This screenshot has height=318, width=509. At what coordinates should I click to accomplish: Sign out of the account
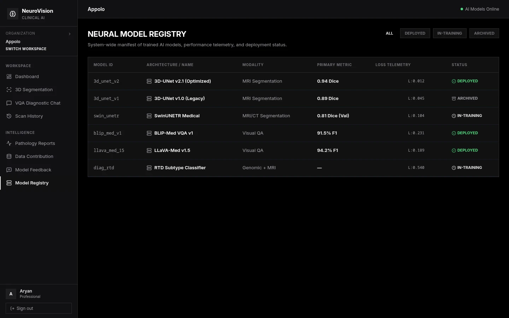(39, 308)
